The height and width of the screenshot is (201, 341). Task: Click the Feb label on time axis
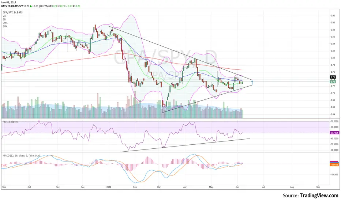[135, 187]
